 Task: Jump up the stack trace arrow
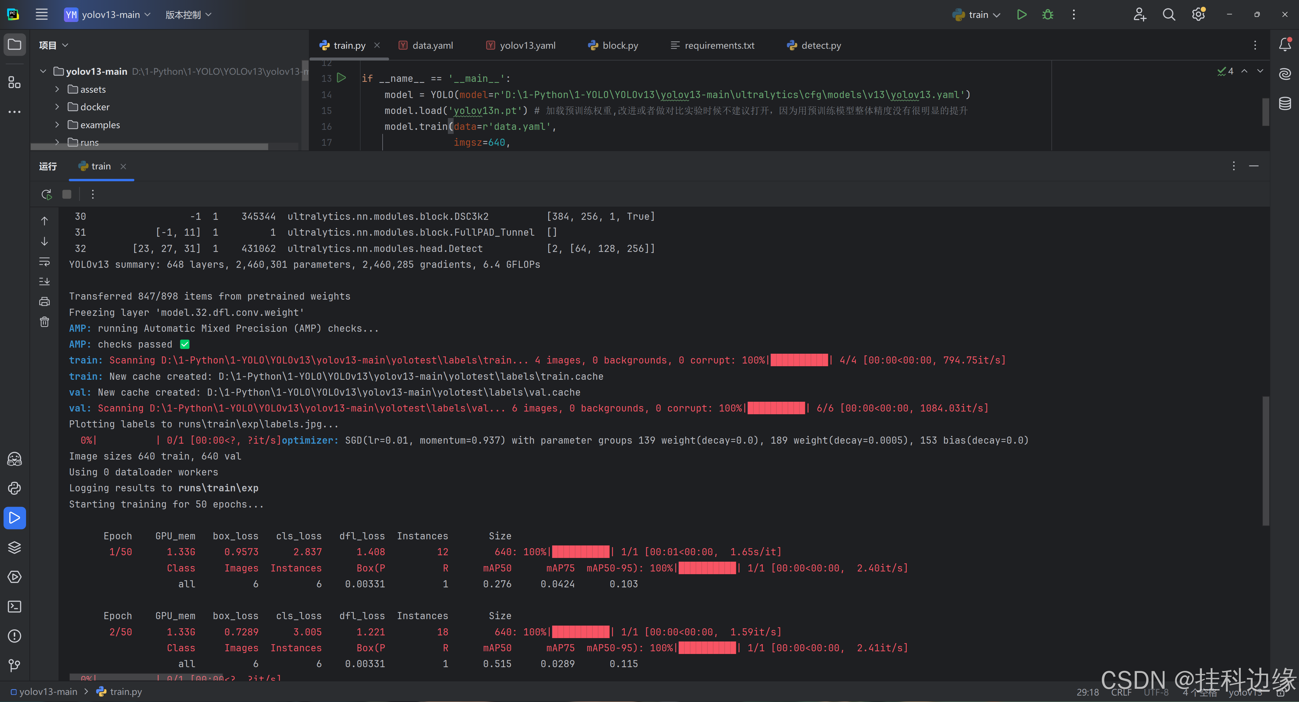coord(44,221)
